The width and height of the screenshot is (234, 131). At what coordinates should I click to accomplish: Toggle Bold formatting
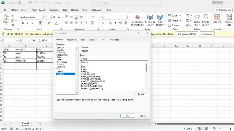tap(23, 23)
